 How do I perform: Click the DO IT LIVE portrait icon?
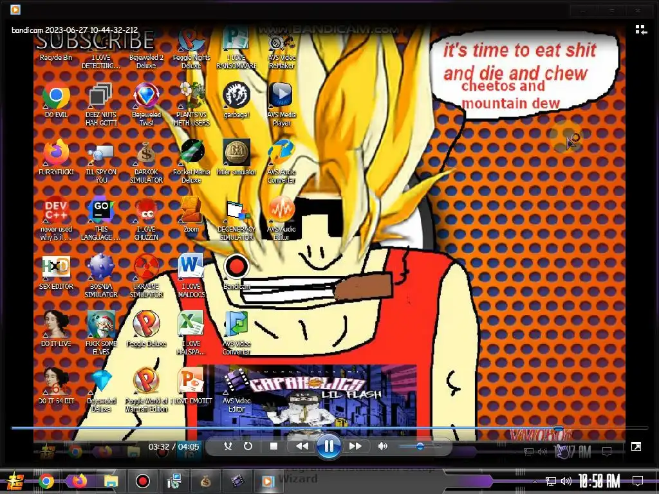[x=56, y=329]
